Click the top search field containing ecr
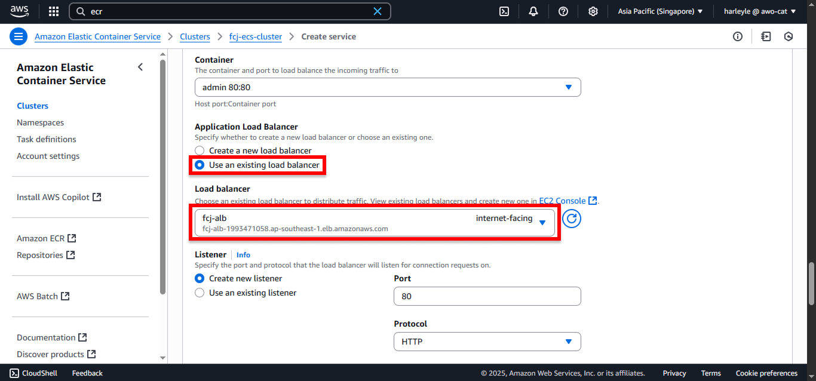 [x=230, y=11]
